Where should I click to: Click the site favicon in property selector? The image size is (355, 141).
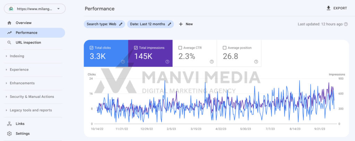[11, 9]
